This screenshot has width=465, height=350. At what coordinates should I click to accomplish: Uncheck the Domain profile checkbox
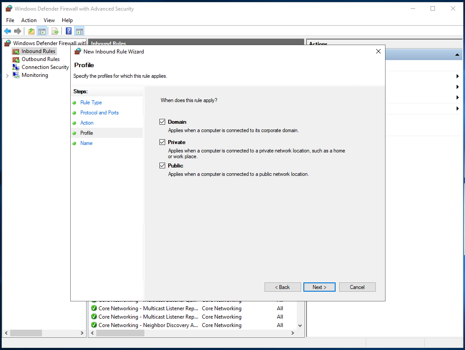162,122
